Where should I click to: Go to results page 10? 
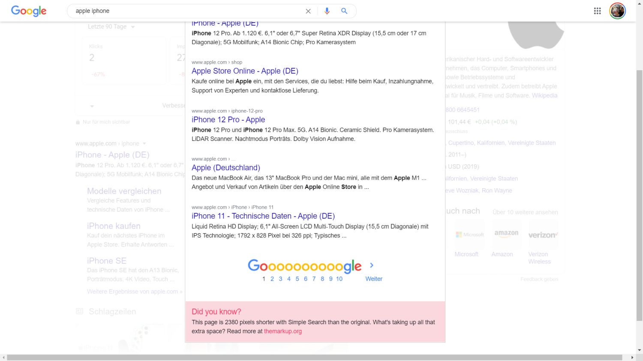click(339, 279)
